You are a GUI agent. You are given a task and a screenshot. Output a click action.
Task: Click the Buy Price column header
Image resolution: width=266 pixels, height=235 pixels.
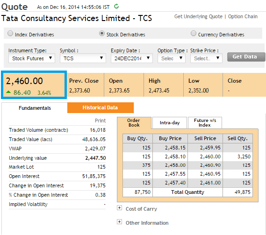pos(170,139)
